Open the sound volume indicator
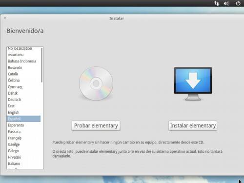This screenshot has width=244, height=183. (226, 3)
